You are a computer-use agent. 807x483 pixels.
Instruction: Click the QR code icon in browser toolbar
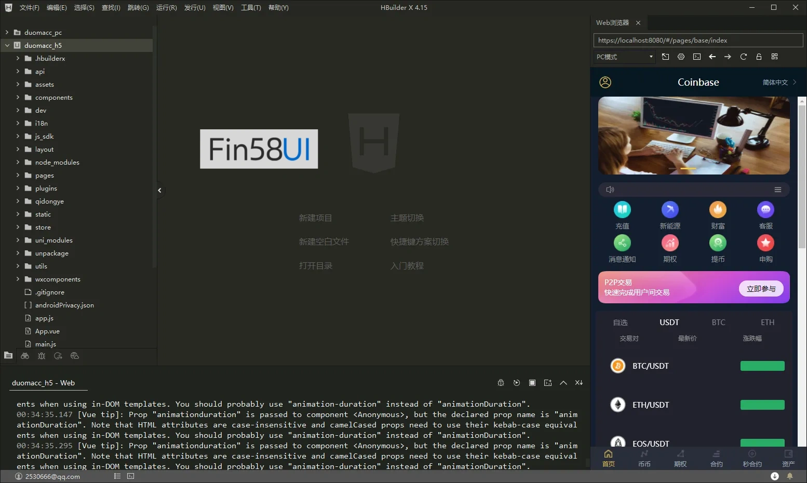[774, 57]
